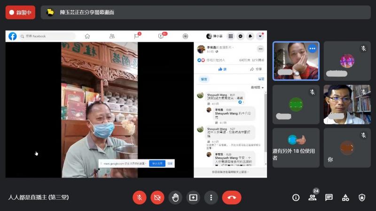This screenshot has width=376, height=211.
Task: Select the pink avatar participant tile
Action: (347, 61)
